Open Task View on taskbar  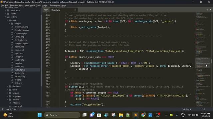[85, 115]
